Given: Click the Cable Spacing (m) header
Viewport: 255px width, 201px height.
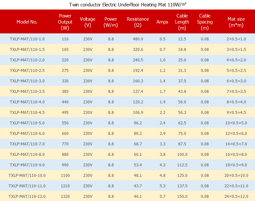Looking at the screenshot, I should click(205, 22).
